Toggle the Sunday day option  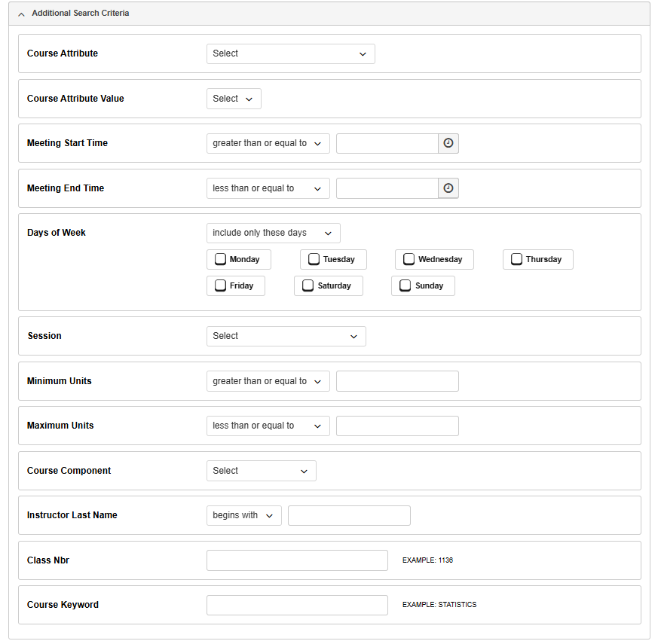pos(405,285)
